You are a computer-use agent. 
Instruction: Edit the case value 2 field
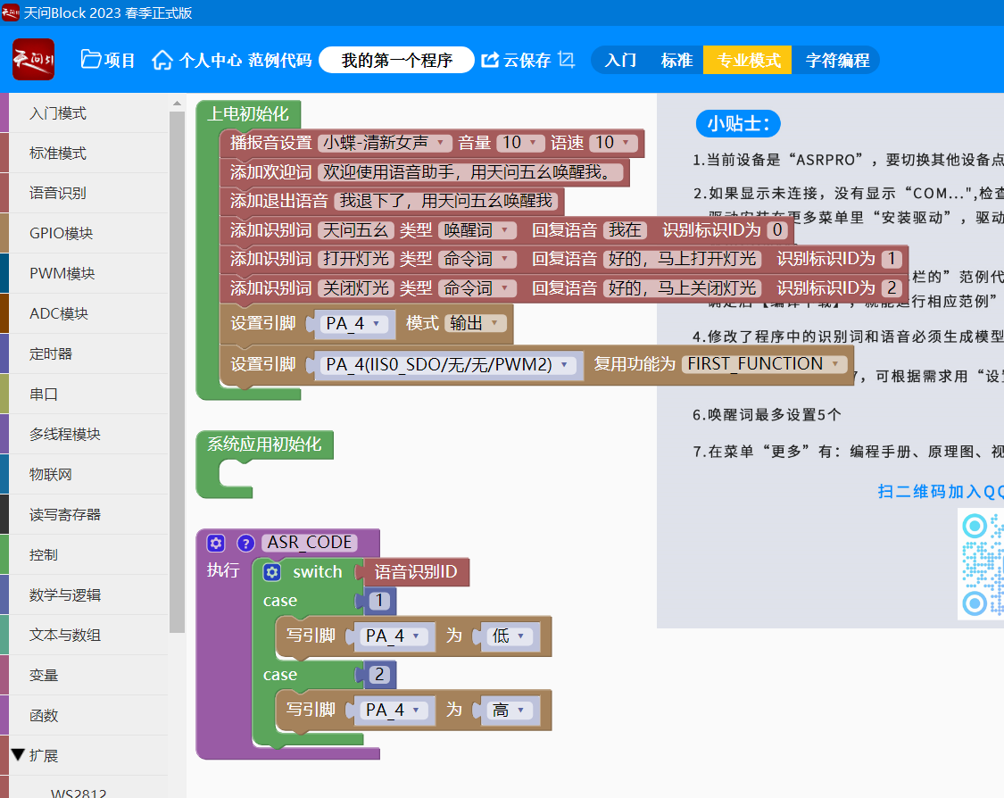point(379,675)
